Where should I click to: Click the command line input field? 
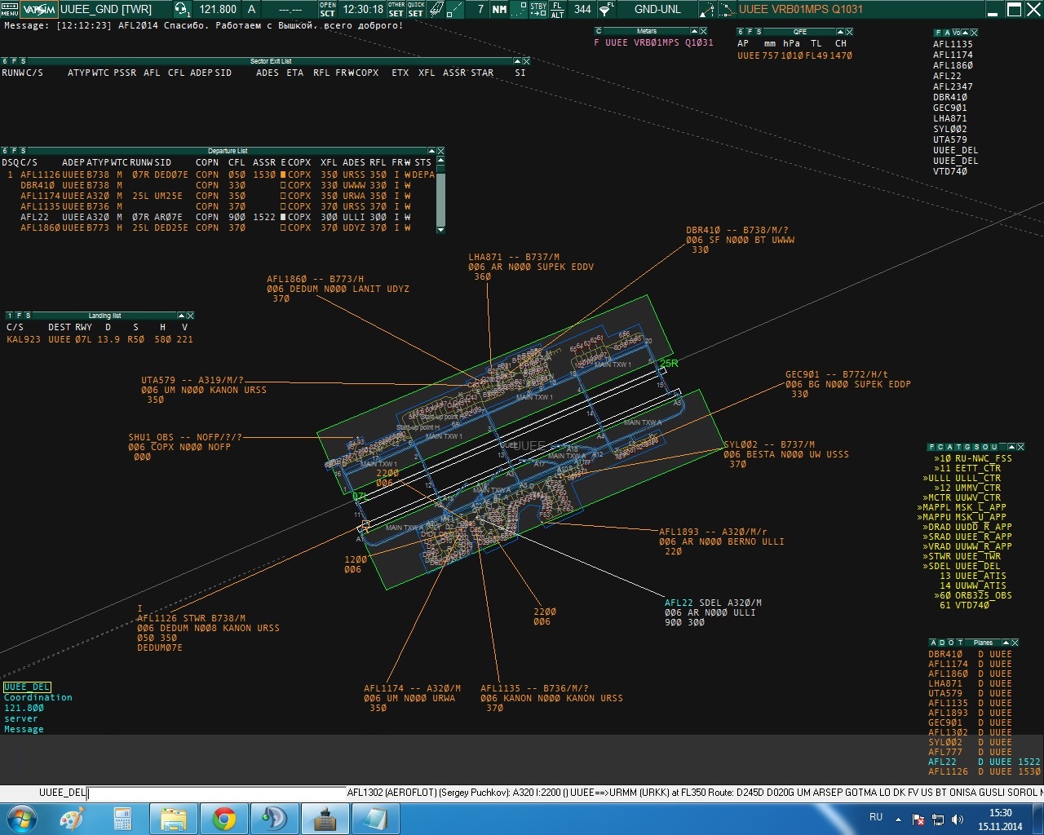pyautogui.click(x=216, y=793)
